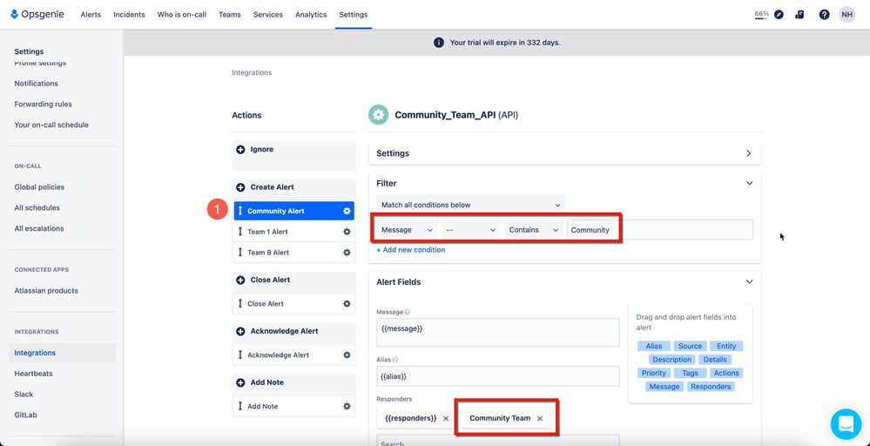Click the Opsgenie logo

click(x=37, y=15)
